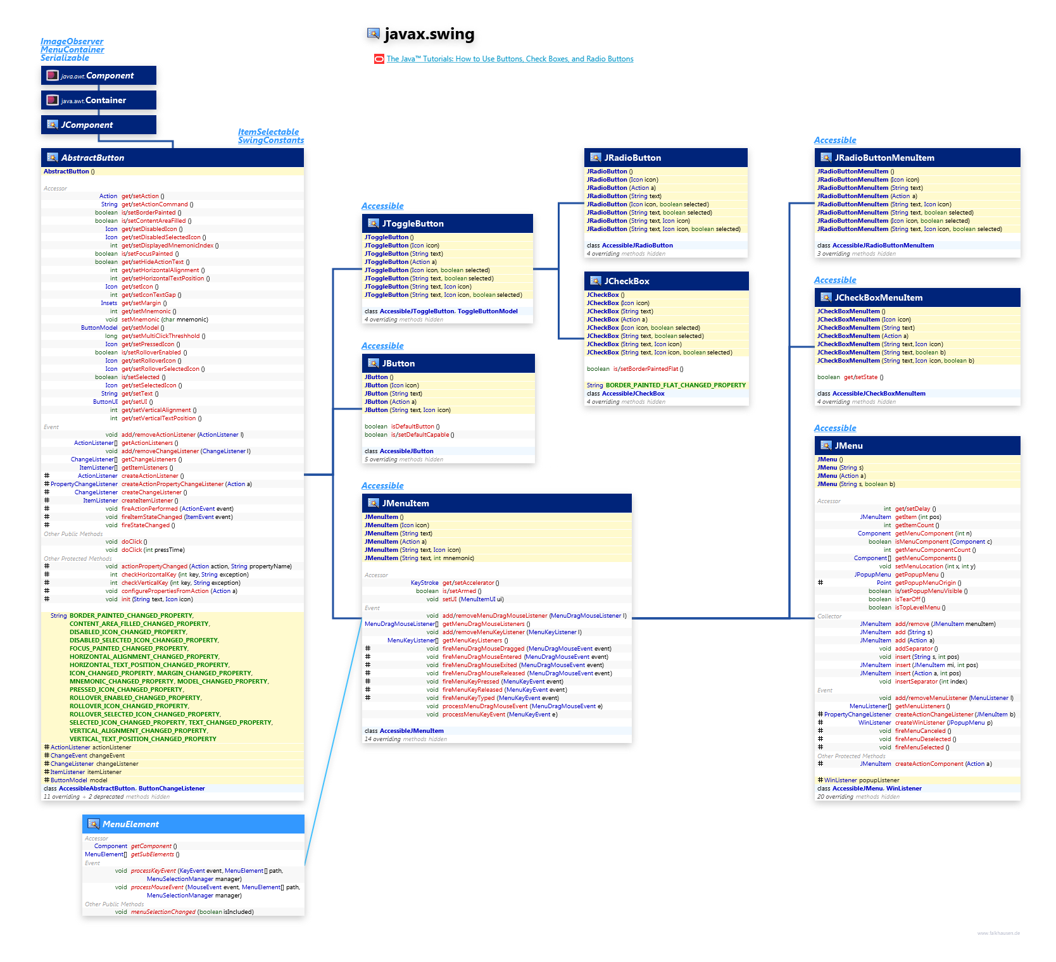Viewport: 1056px width, 962px height.
Task: Click the java.awt.Component class icon
Action: point(53,75)
